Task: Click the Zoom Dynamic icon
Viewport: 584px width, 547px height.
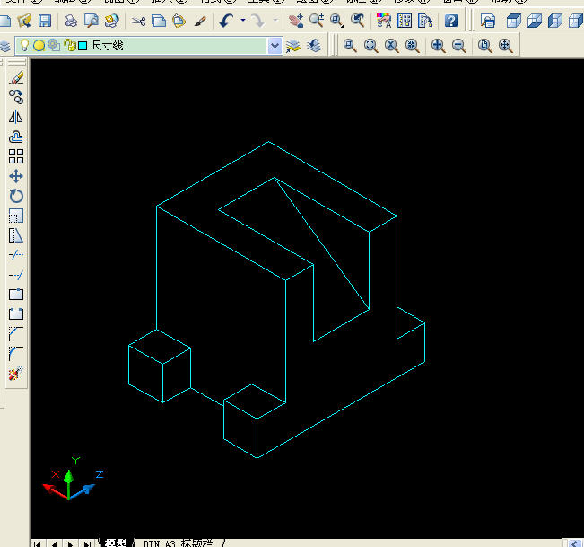Action: pyautogui.click(x=370, y=46)
